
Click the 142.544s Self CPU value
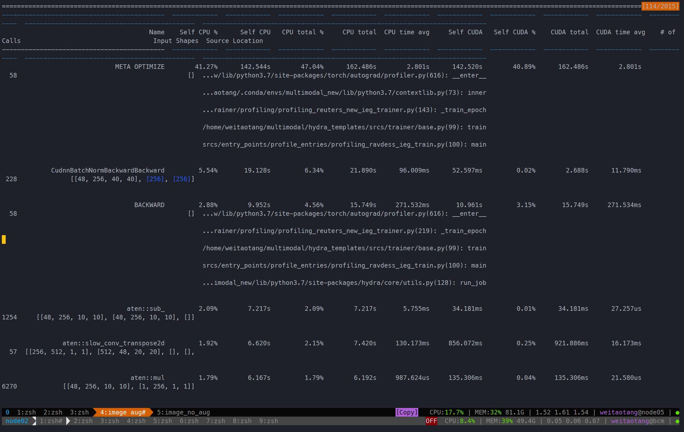[x=255, y=67]
